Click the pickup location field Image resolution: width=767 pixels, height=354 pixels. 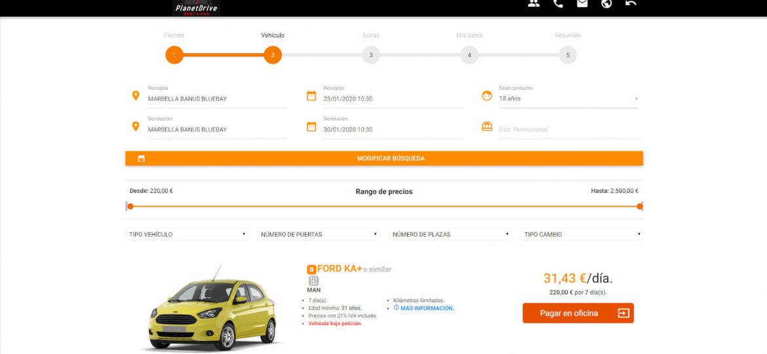(217, 99)
